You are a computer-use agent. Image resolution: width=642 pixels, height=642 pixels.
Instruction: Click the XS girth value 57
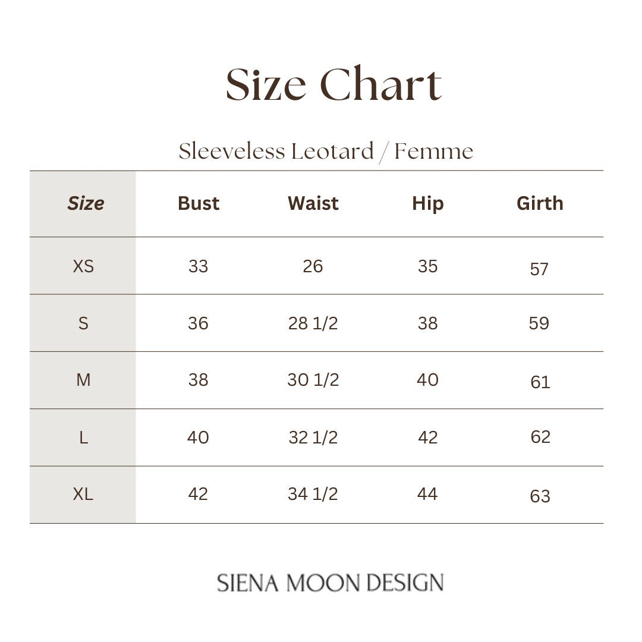(539, 269)
